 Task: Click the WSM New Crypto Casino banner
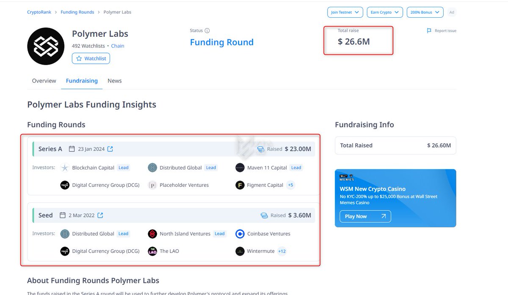click(x=395, y=198)
